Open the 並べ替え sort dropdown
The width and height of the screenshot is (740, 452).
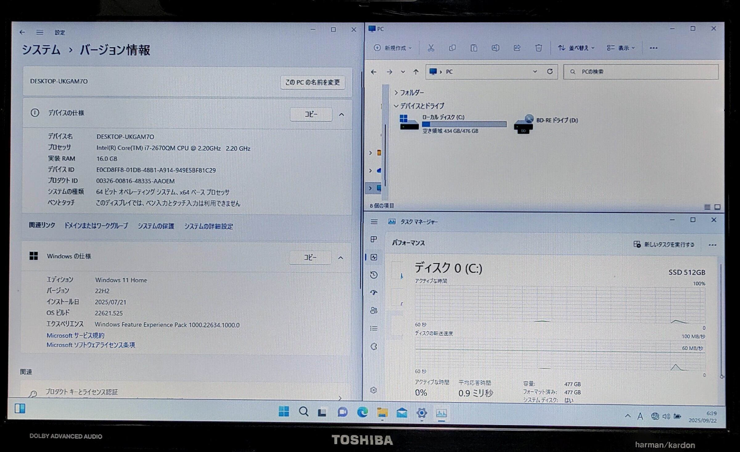[576, 48]
